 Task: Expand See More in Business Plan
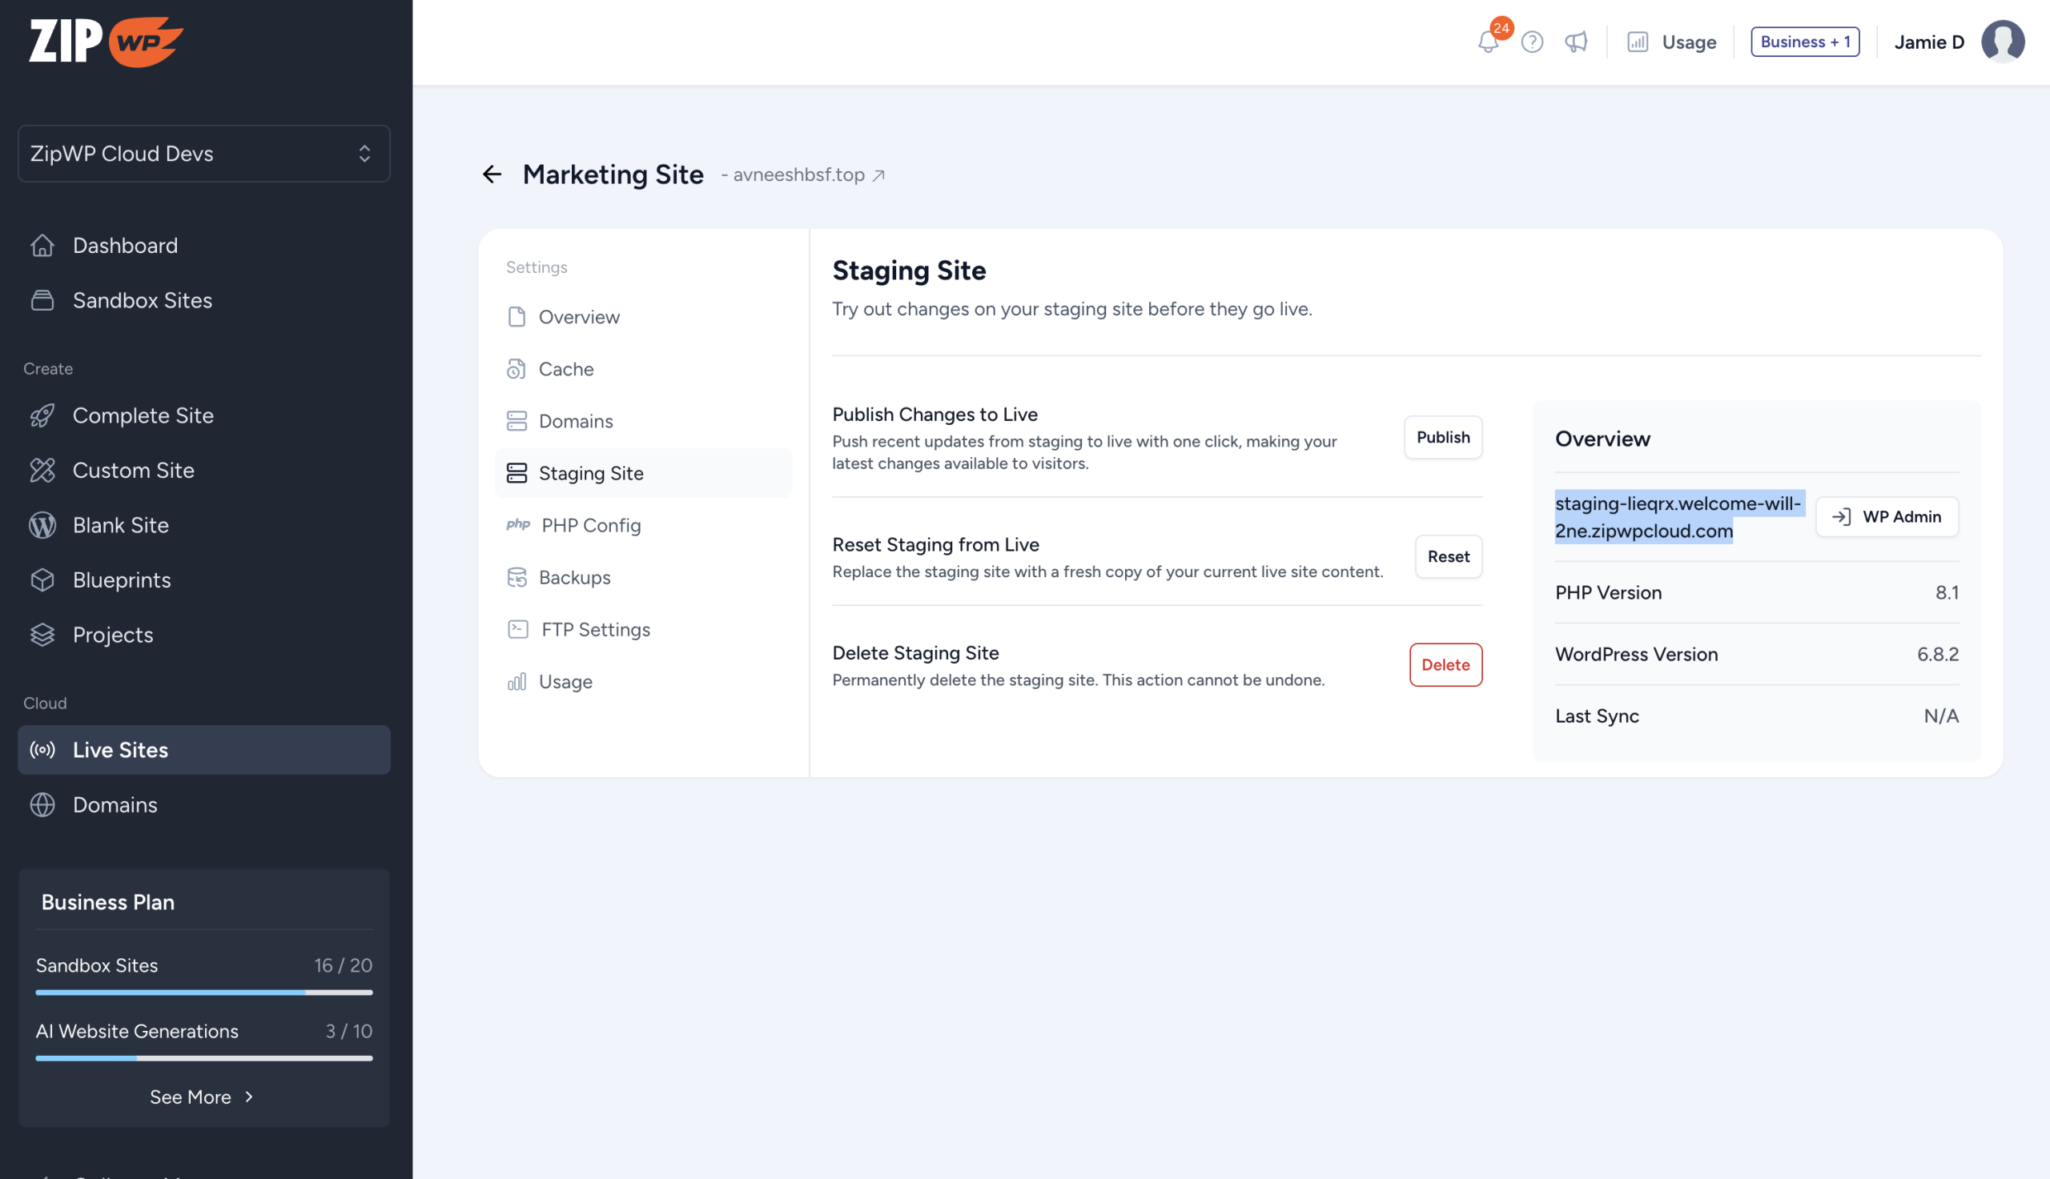pos(203,1097)
